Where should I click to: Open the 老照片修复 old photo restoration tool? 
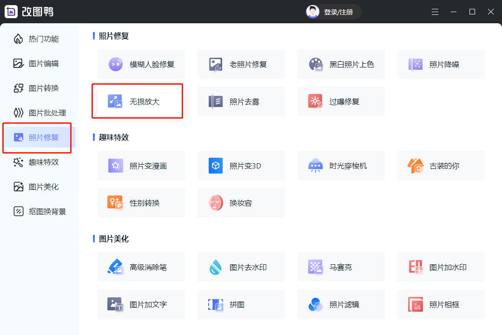point(241,64)
